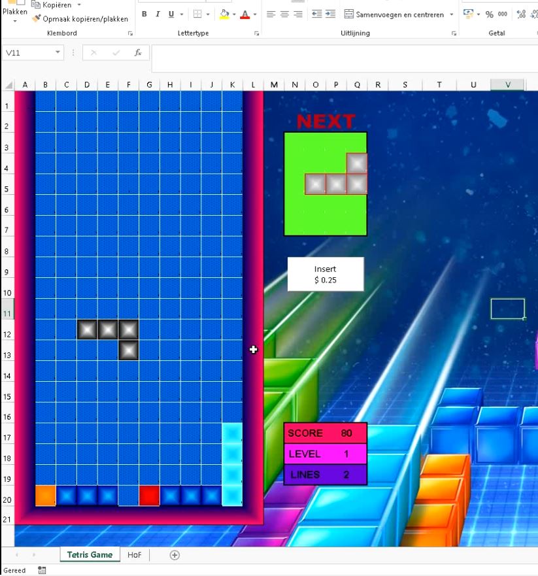Apply red font color

(x=245, y=14)
